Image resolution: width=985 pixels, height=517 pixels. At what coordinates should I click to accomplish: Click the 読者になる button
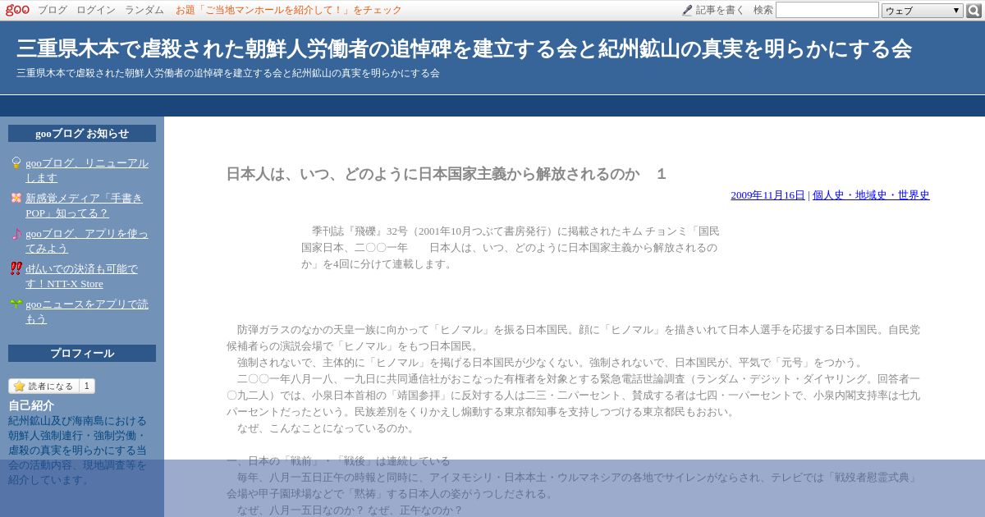(44, 386)
